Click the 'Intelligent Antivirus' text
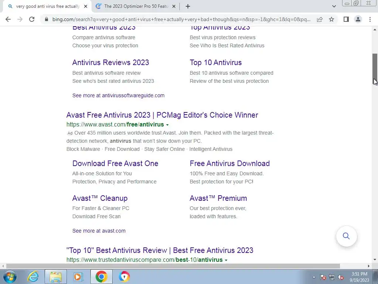 point(211,149)
